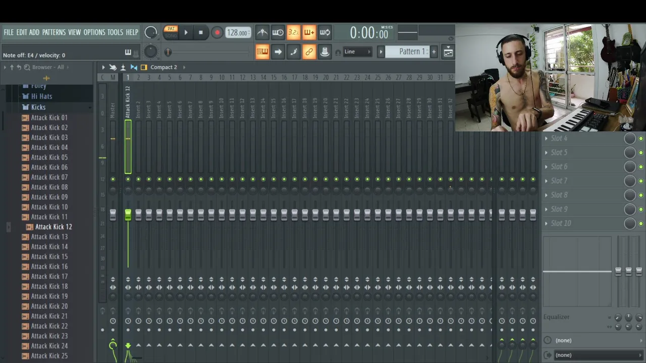This screenshot has width=646, height=363.
Task: Disable Slot 7 using its green LED
Action: click(641, 181)
